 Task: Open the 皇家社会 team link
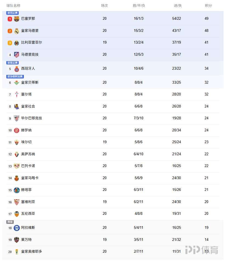pyautogui.click(x=28, y=106)
